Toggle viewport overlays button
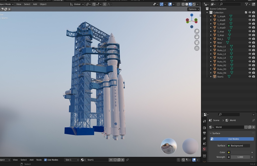 pos(170,4)
